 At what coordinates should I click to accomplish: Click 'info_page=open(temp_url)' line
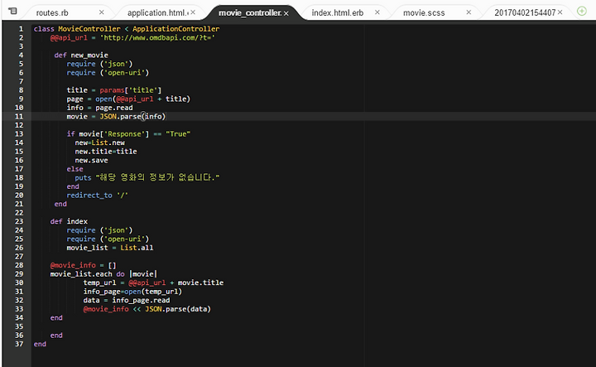click(132, 292)
